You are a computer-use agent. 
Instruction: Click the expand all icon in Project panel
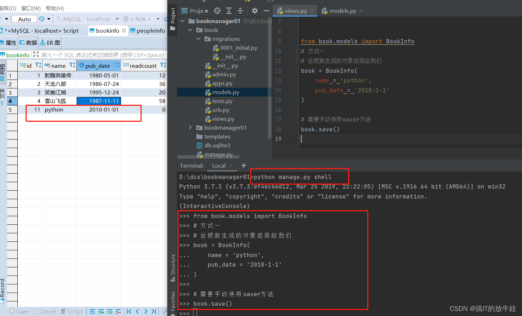click(229, 11)
